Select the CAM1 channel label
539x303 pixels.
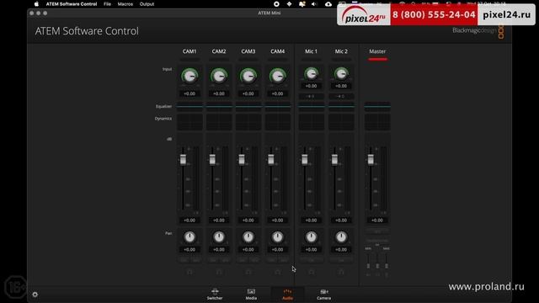(189, 51)
